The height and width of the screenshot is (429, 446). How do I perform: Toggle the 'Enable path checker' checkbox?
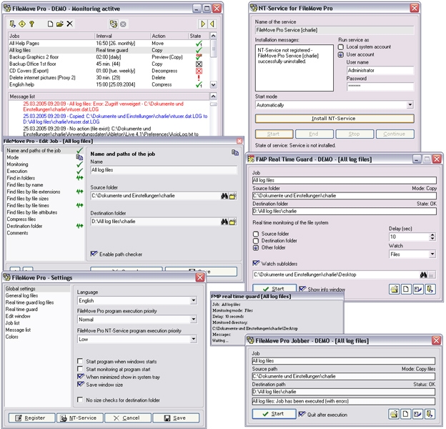coord(94,254)
